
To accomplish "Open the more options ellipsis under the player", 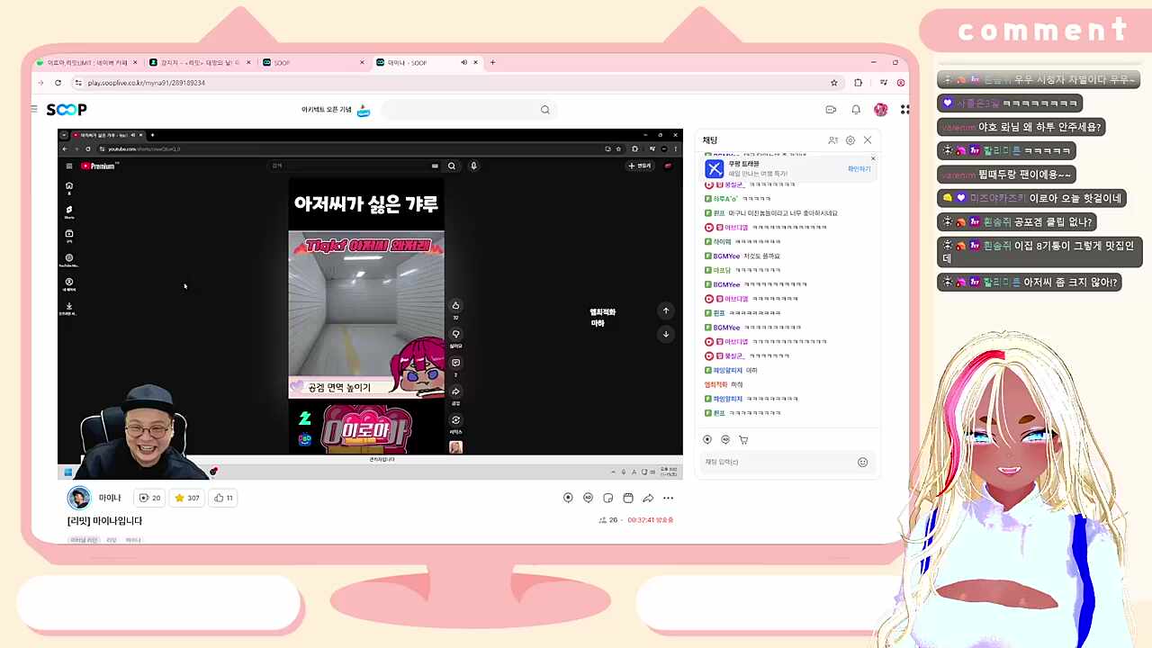I will pos(668,498).
